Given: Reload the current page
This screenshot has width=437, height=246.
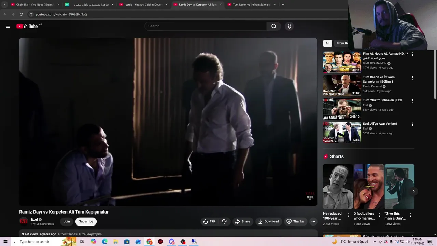Looking at the screenshot, I should pyautogui.click(x=21, y=14).
